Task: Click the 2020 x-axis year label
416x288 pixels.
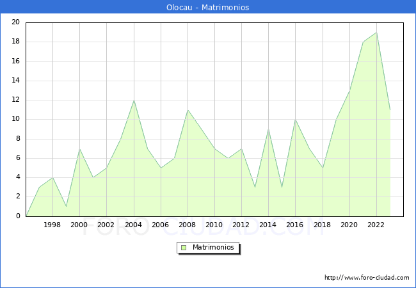Action: 349,225
